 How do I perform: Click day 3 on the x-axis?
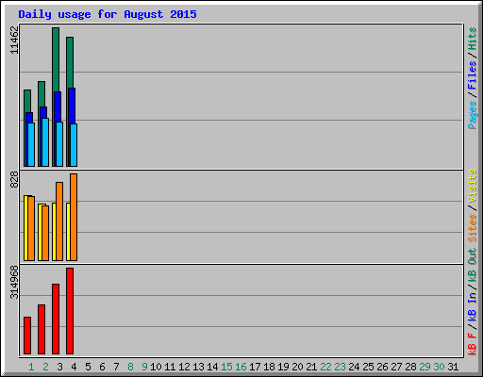(59, 367)
